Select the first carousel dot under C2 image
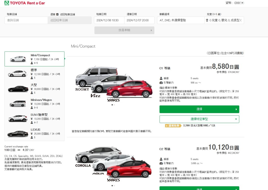Image resolution: width=268 pixels, height=190 pixels. tap(112, 186)
